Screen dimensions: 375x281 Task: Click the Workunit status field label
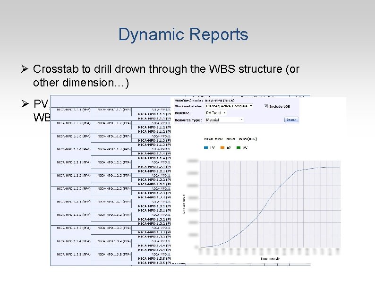point(189,106)
